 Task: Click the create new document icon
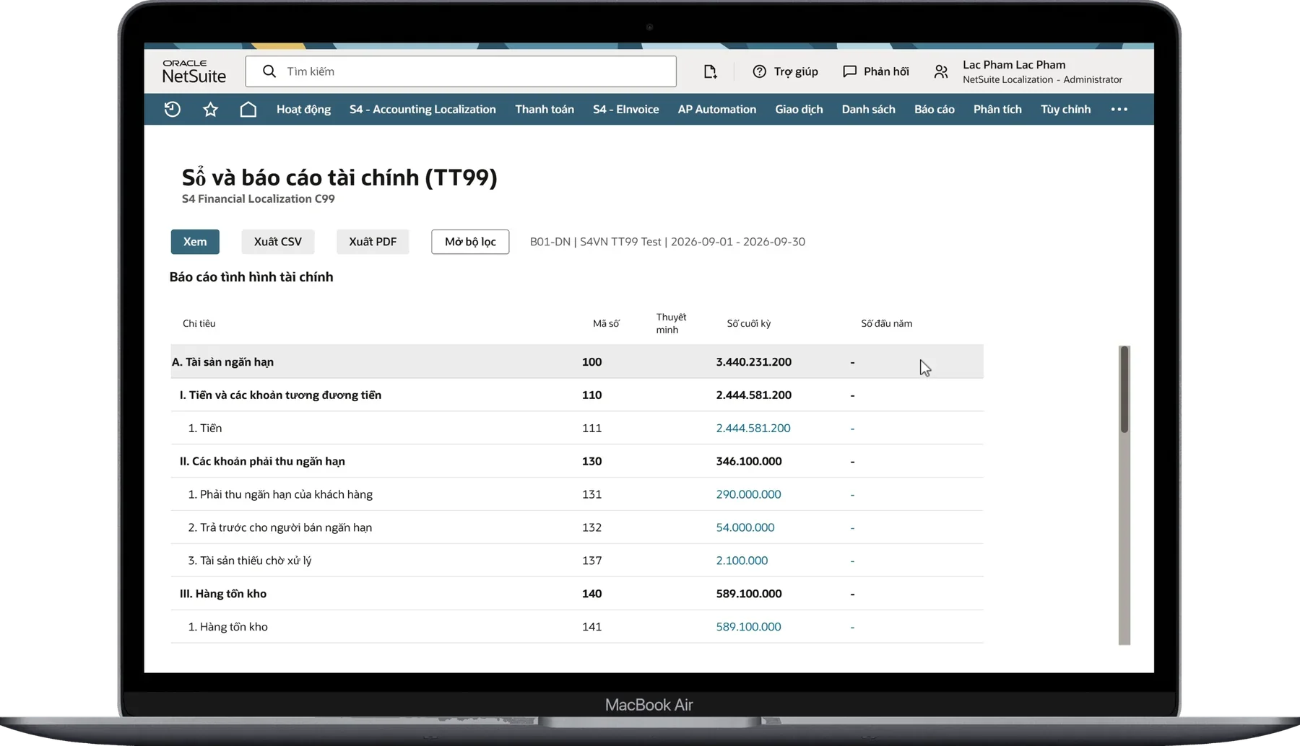710,71
